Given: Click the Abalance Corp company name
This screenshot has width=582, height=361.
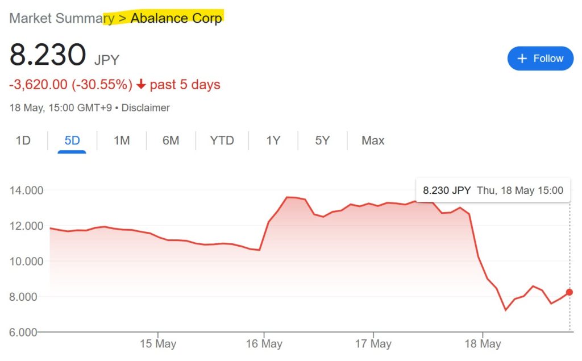Looking at the screenshot, I should [x=176, y=18].
